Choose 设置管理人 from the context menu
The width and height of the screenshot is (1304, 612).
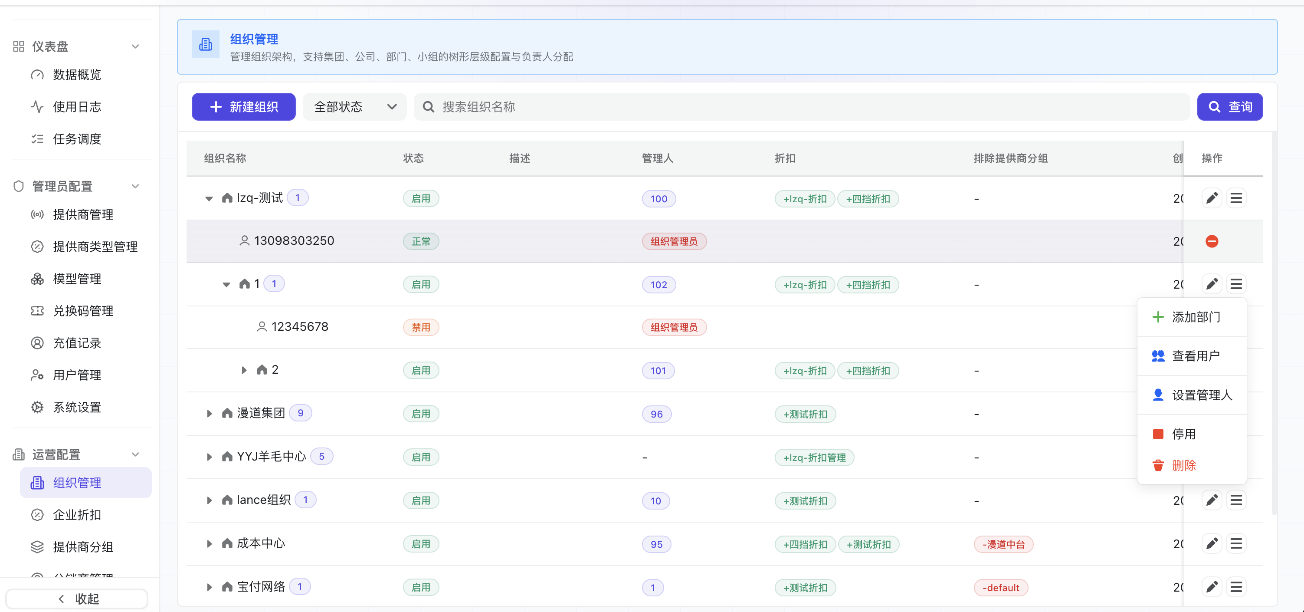1192,395
